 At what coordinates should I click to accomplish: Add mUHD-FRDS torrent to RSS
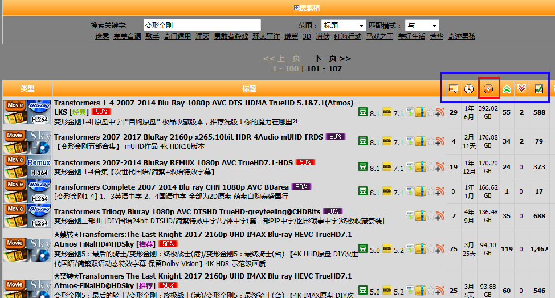pyautogui.click(x=440, y=141)
